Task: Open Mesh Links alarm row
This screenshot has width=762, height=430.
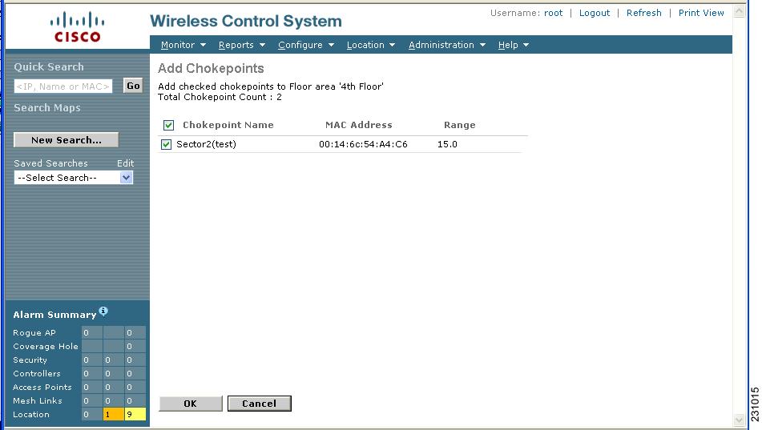Action: coord(38,401)
